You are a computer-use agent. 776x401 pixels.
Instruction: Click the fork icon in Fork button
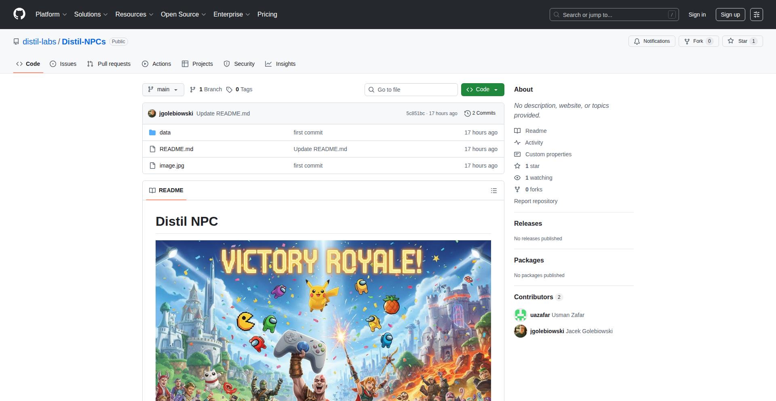(x=687, y=41)
